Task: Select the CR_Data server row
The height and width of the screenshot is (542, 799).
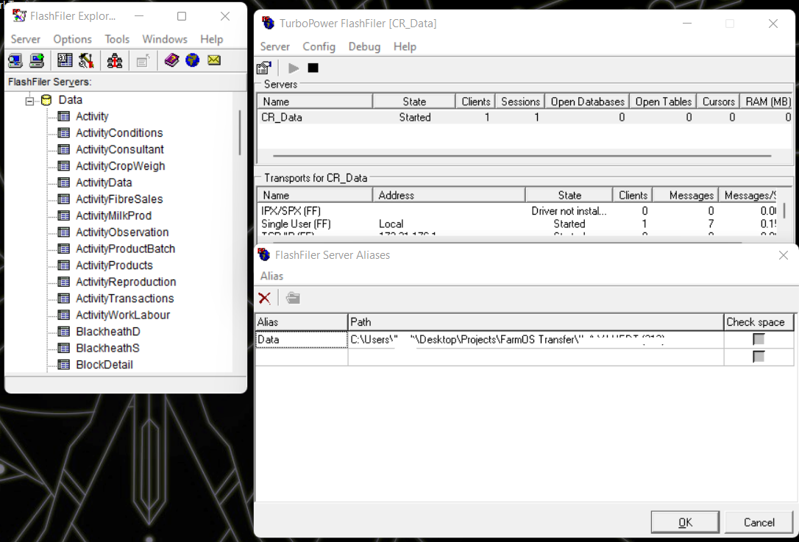Action: (x=525, y=117)
